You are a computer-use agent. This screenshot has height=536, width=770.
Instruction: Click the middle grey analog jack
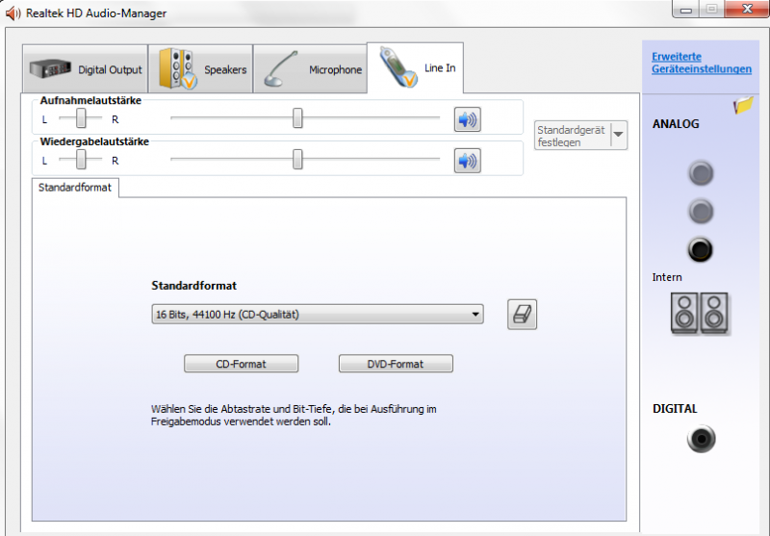[x=701, y=212]
